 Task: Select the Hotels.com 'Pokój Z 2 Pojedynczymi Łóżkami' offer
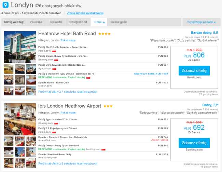pyautogui.click(x=103, y=130)
